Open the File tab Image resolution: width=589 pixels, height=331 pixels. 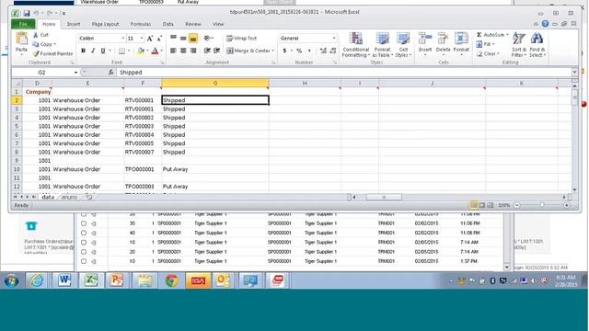pyautogui.click(x=23, y=24)
